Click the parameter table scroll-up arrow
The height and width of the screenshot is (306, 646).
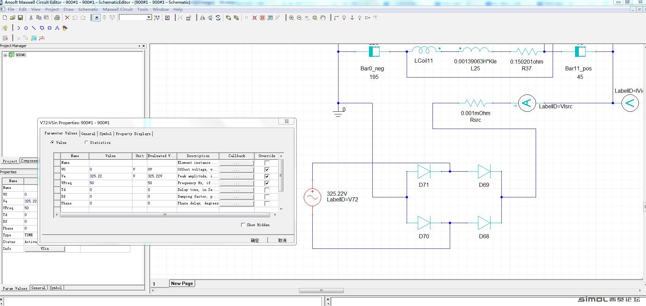click(x=281, y=156)
